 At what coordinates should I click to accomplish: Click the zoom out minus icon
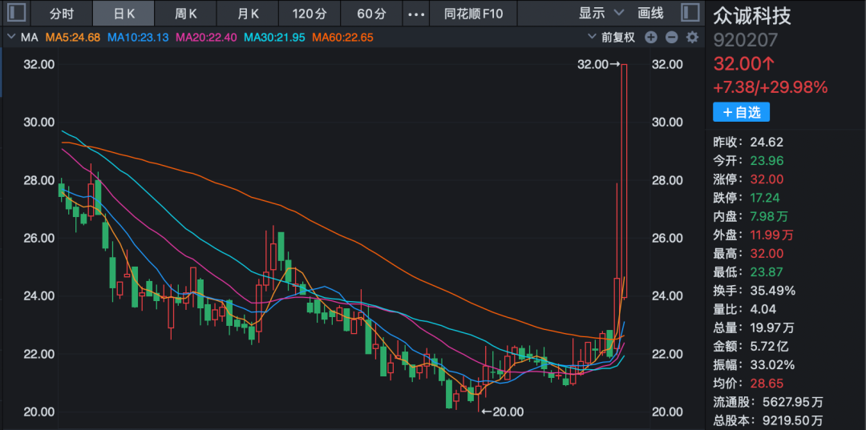click(671, 38)
